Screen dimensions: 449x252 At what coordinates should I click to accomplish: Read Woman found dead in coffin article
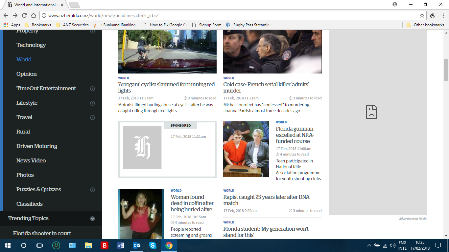192,203
